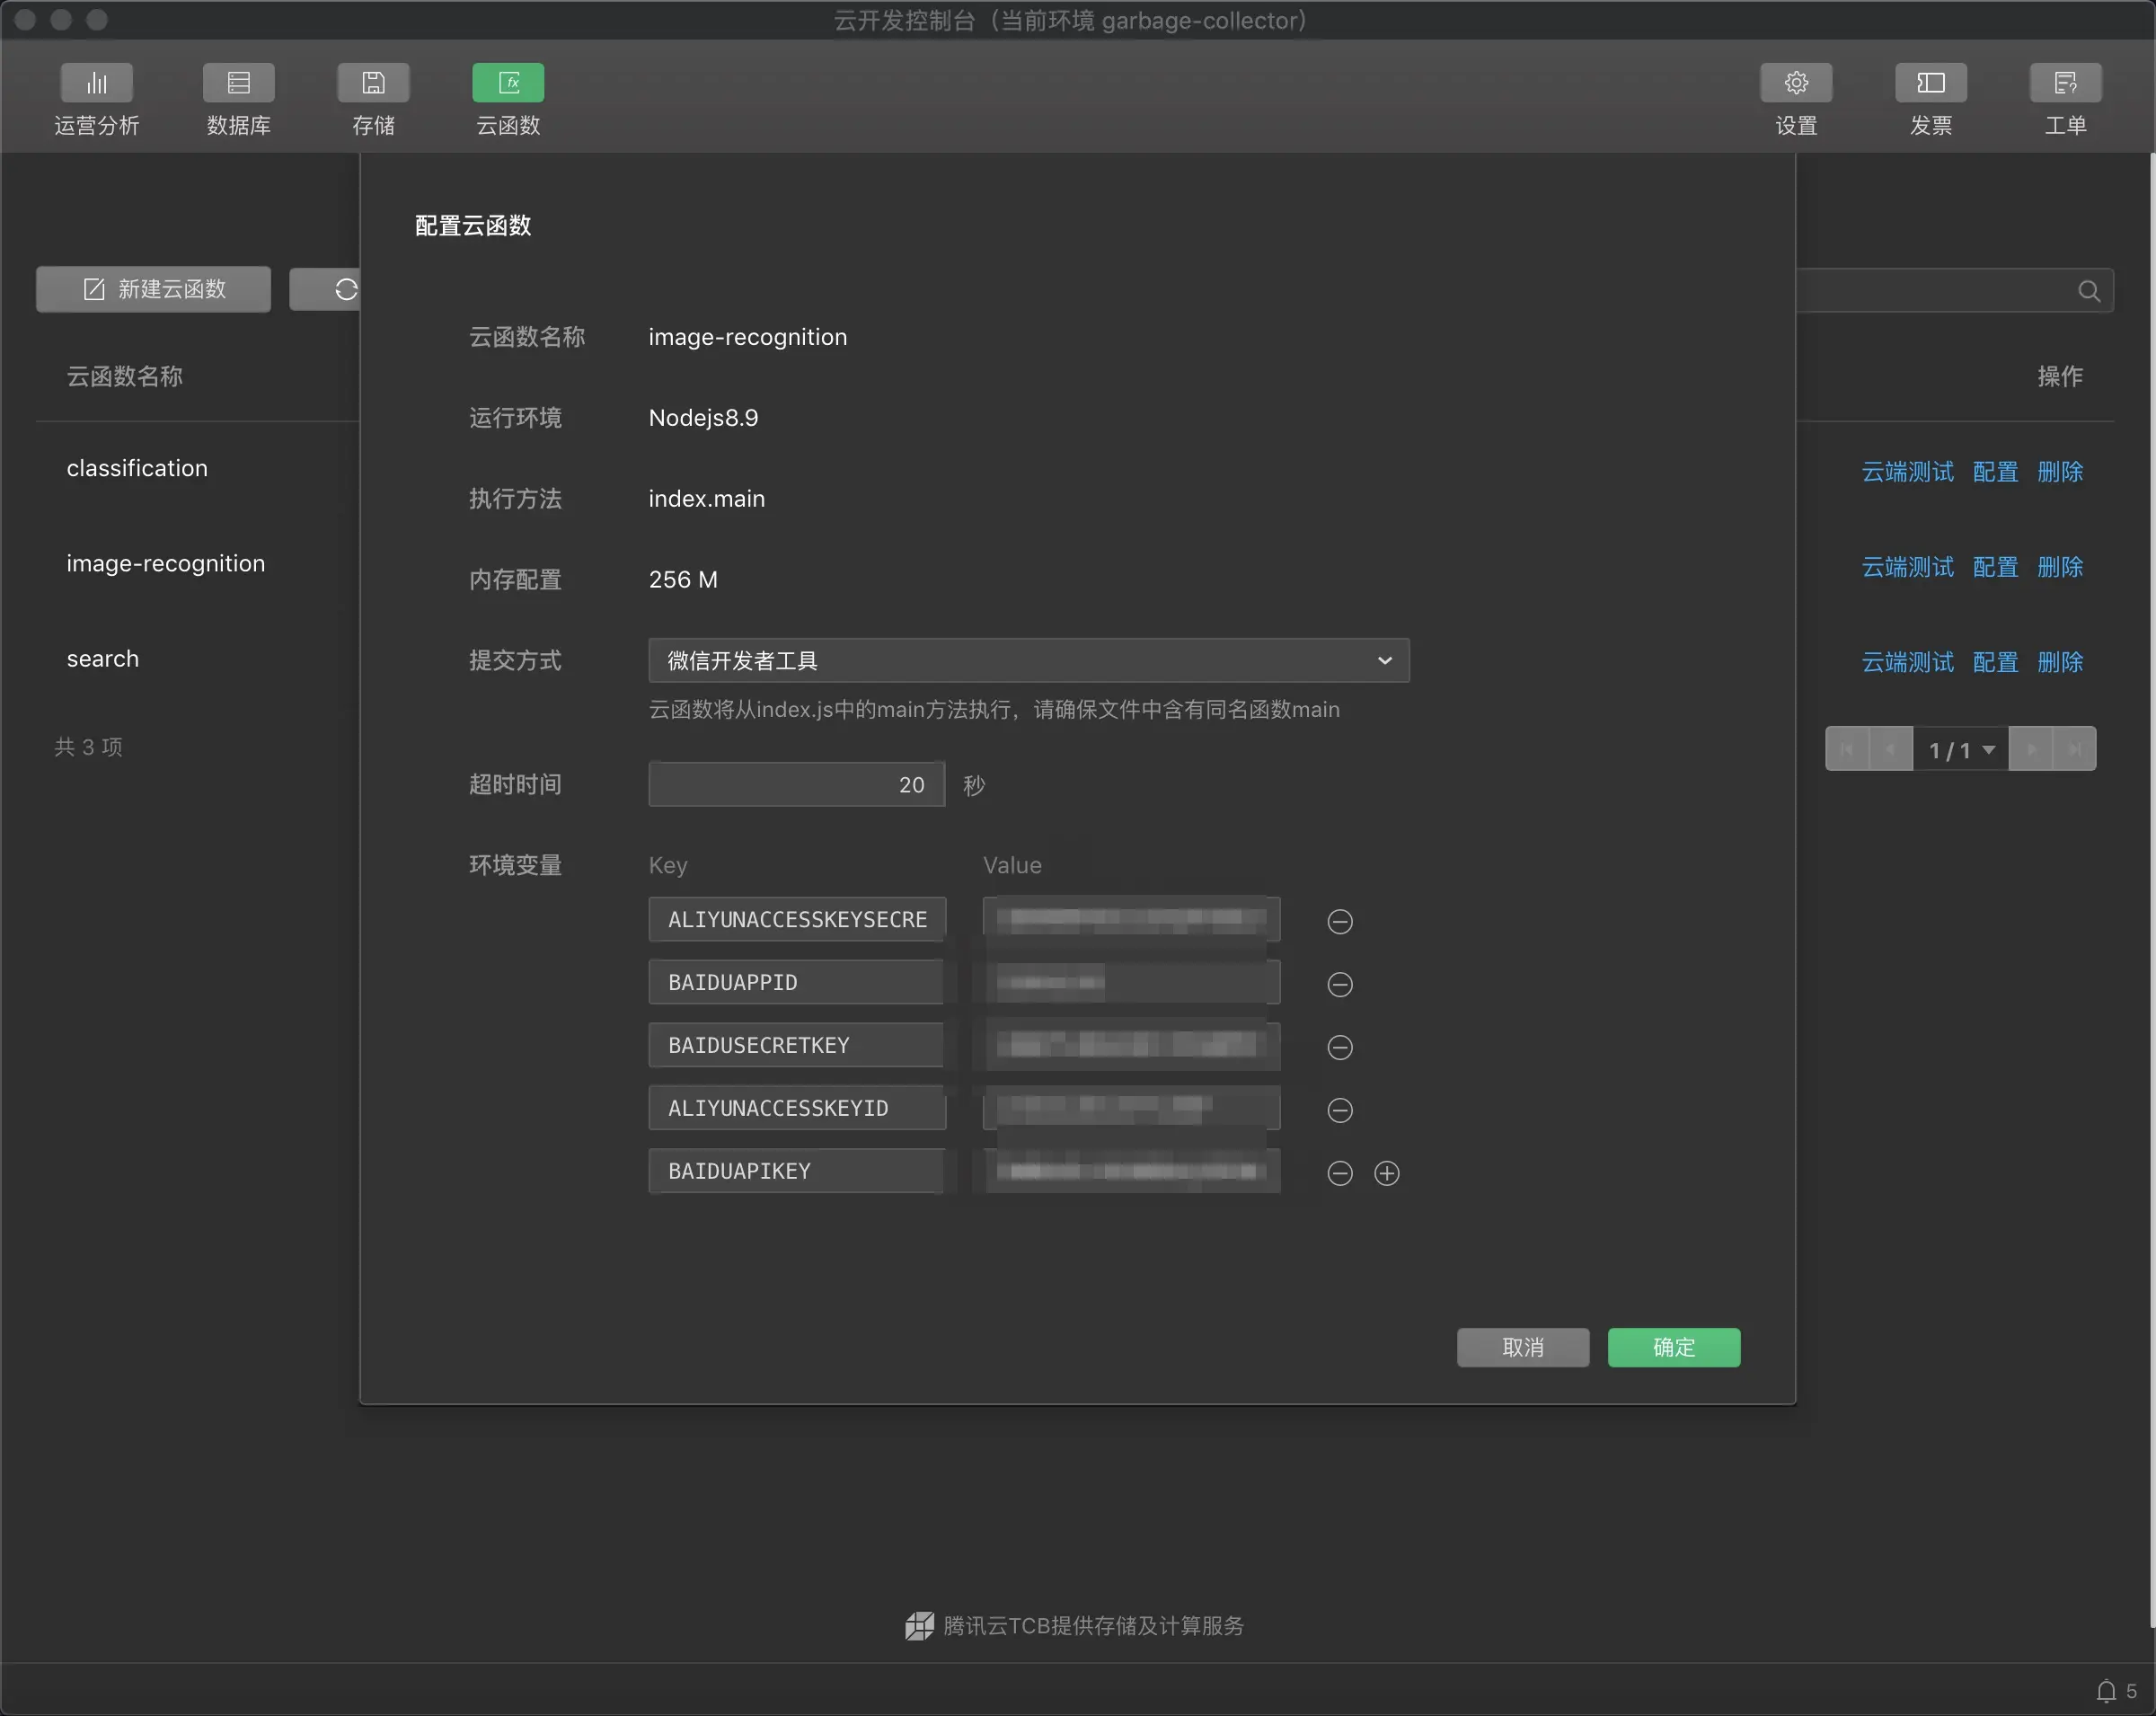The width and height of the screenshot is (2156, 1716).
Task: Focus the 超时时间 timeout input field
Action: click(x=796, y=785)
